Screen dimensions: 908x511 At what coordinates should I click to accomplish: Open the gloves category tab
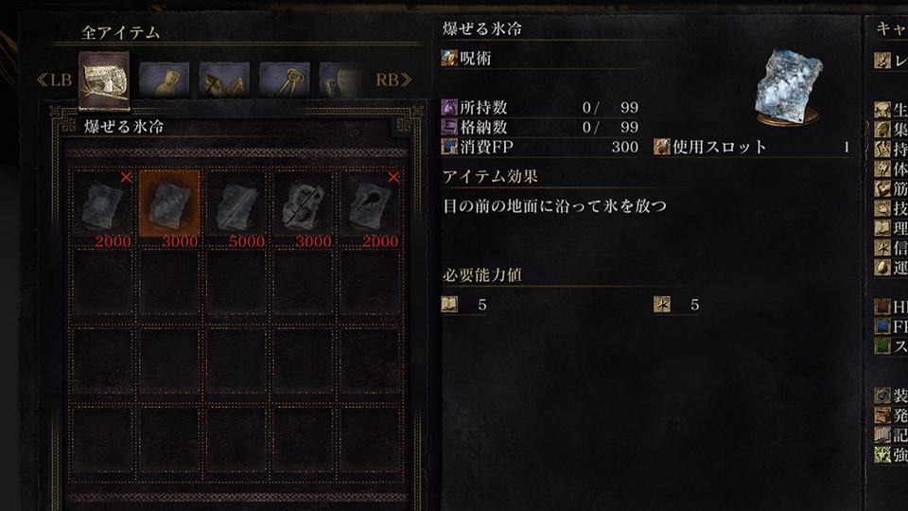point(224,79)
